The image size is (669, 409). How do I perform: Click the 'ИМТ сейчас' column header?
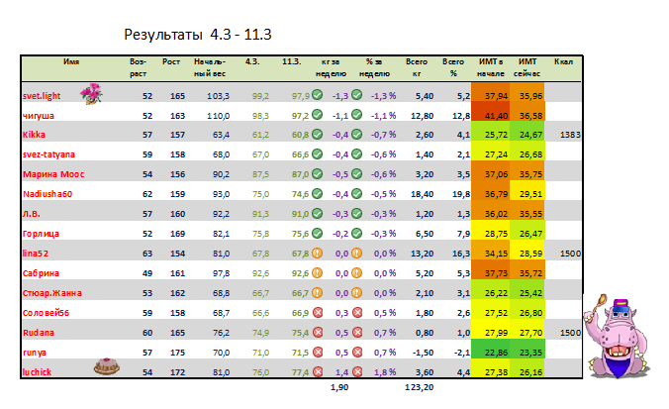click(x=526, y=67)
